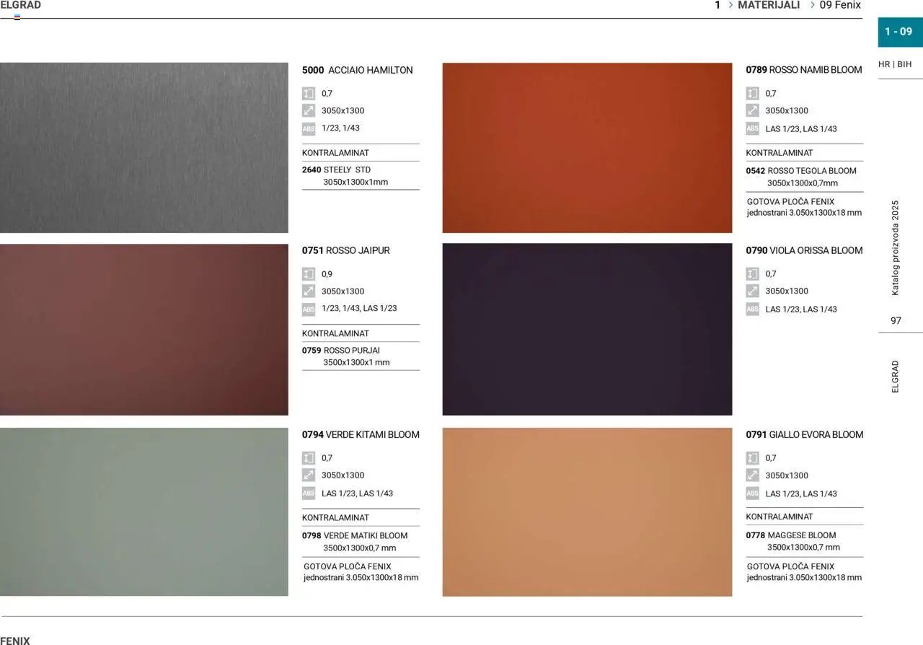923x645 pixels.
Task: Select the dimensions arrow icon for Rosso Jaipur
Action: [309, 291]
